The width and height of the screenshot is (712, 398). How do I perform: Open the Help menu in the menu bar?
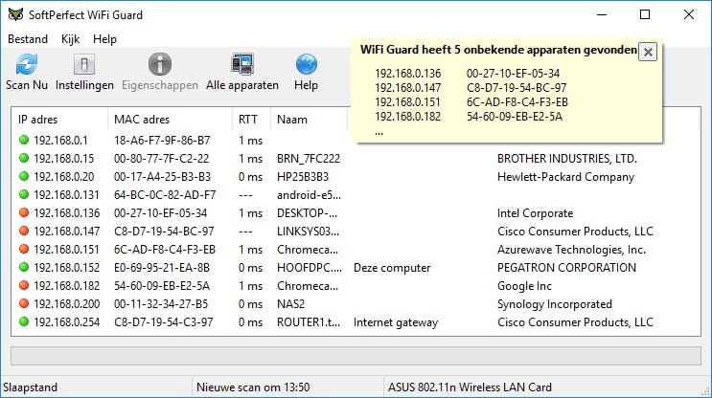point(104,39)
